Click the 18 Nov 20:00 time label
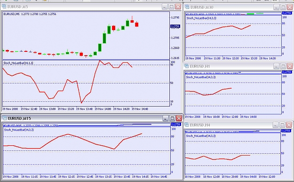This screenshot has height=182, width=294. pyautogui.click(x=230, y=176)
